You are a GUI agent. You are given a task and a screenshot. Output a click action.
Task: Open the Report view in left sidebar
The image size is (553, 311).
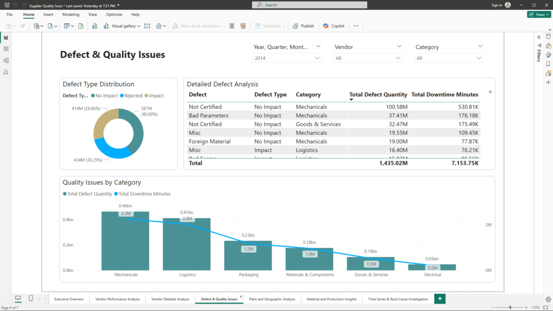(6, 37)
